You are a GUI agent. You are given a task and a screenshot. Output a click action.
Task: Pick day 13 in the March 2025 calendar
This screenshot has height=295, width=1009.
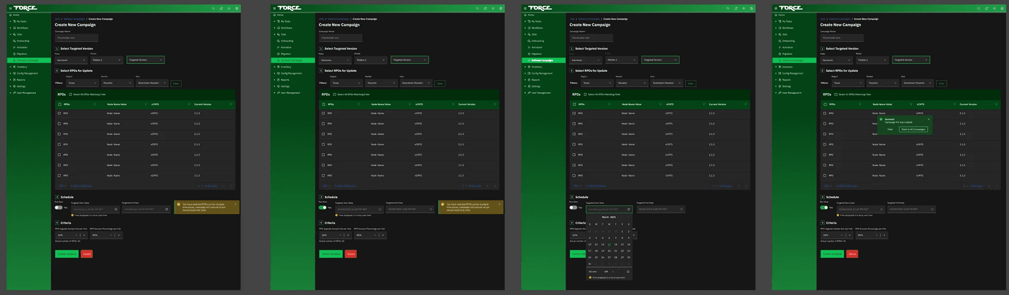click(609, 245)
